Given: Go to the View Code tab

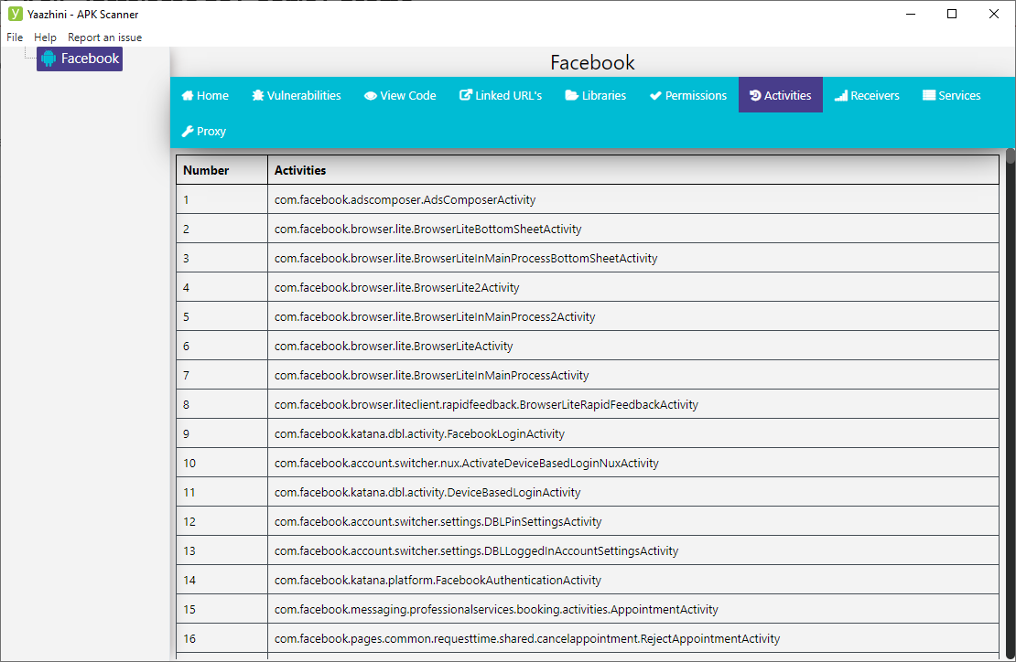Looking at the screenshot, I should tap(400, 95).
